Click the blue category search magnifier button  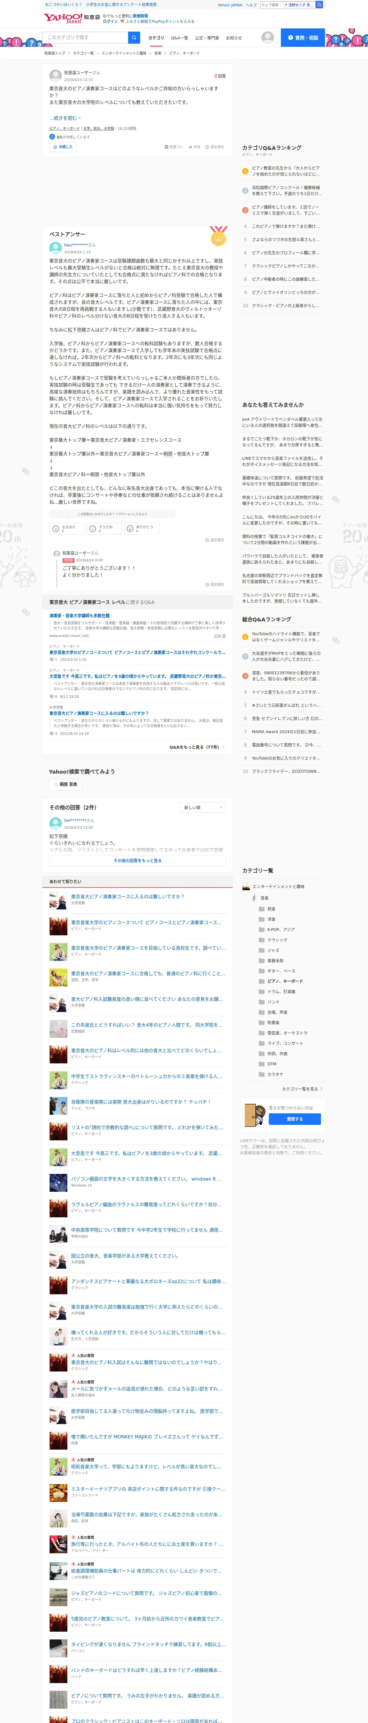(134, 37)
